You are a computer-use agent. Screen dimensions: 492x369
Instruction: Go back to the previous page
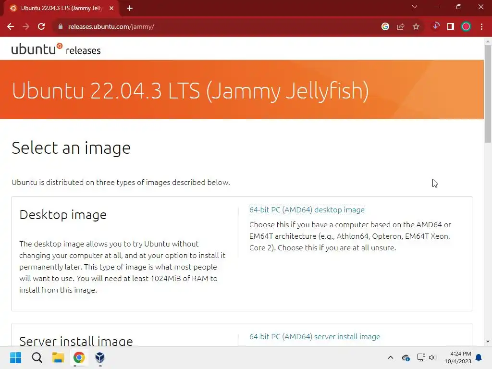(11, 27)
